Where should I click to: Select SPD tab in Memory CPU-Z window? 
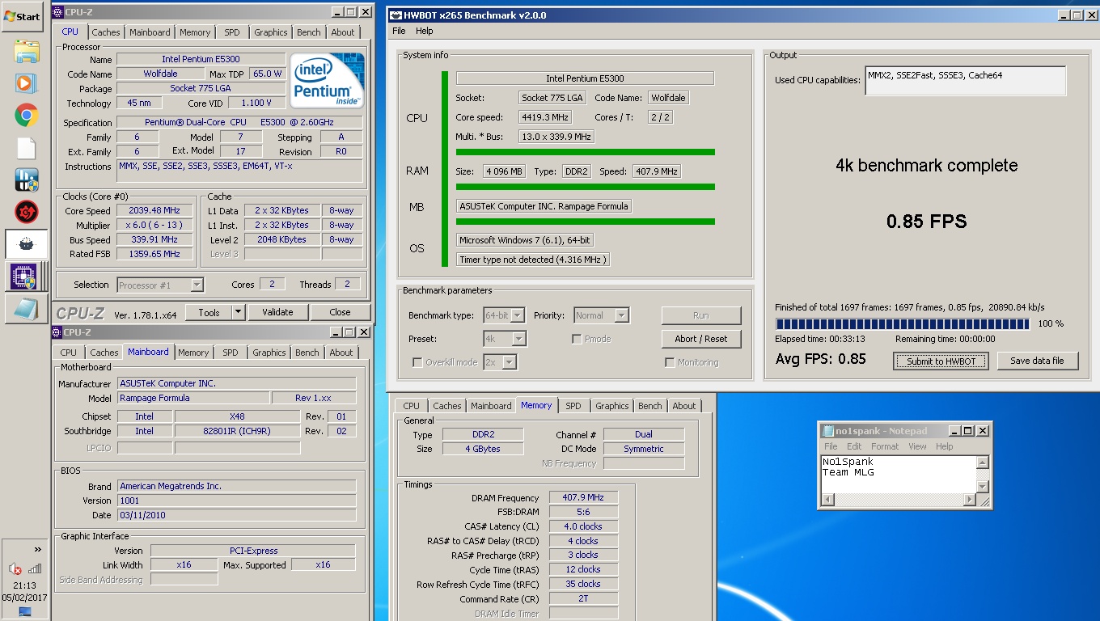pyautogui.click(x=573, y=406)
